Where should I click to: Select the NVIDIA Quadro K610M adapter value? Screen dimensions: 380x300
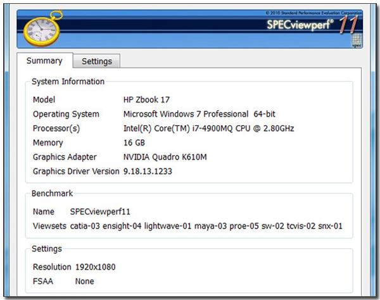(x=165, y=157)
